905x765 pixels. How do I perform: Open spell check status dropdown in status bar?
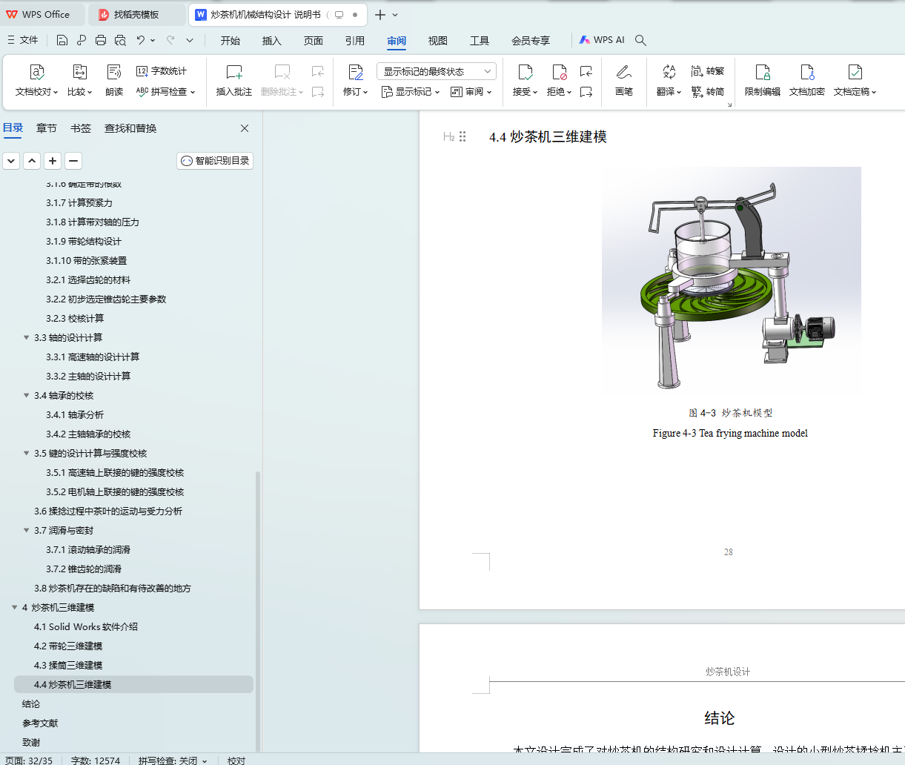point(205,761)
